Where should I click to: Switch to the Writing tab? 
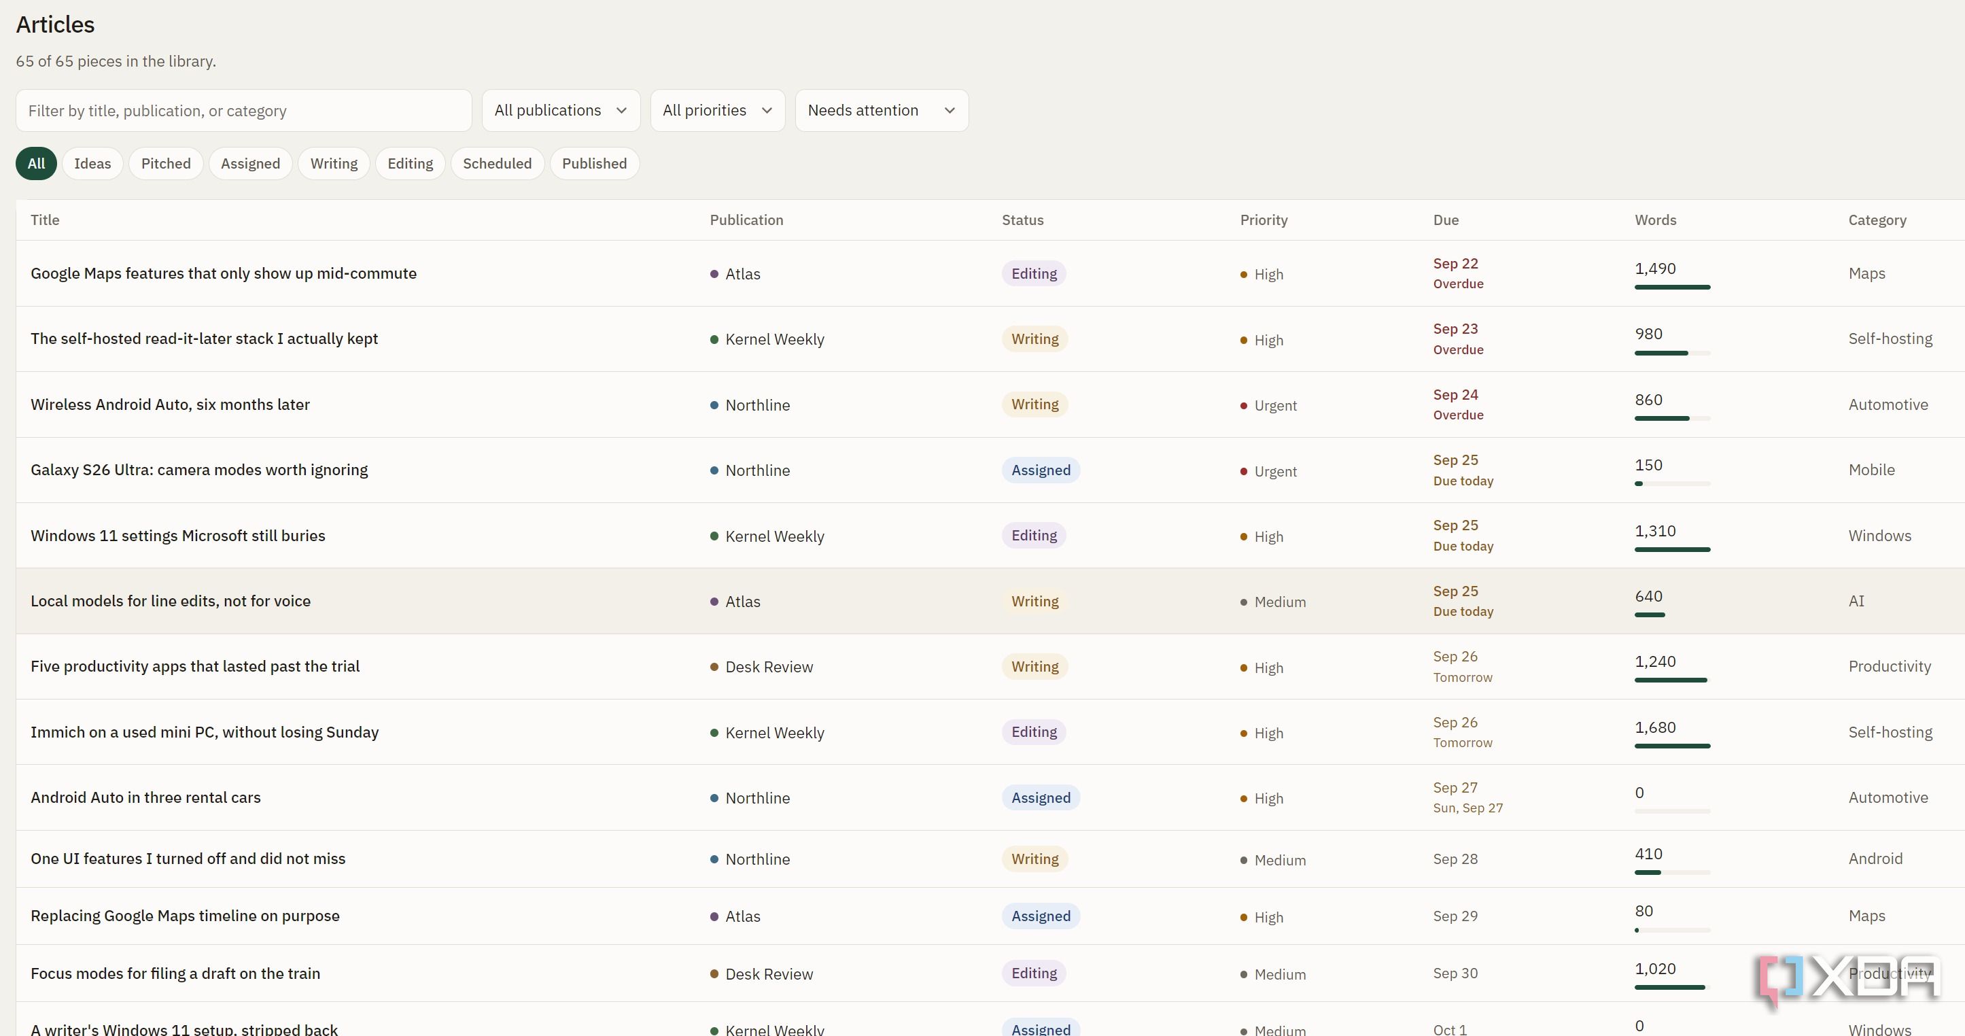(x=334, y=163)
